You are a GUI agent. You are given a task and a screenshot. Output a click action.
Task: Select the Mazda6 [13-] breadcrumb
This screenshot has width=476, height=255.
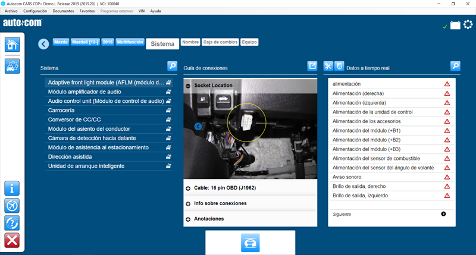pyautogui.click(x=85, y=42)
